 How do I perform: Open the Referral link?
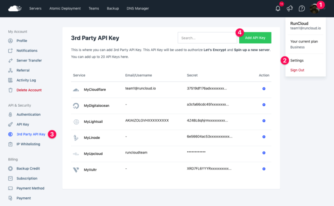click(x=23, y=70)
